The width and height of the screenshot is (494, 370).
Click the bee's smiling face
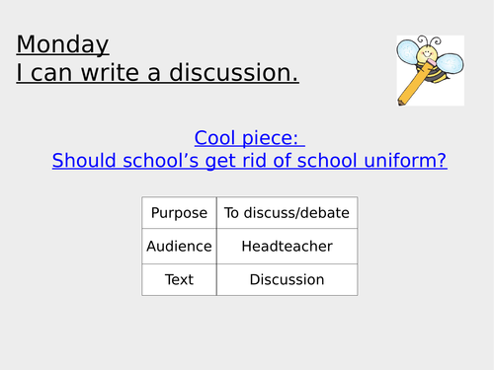click(x=427, y=54)
